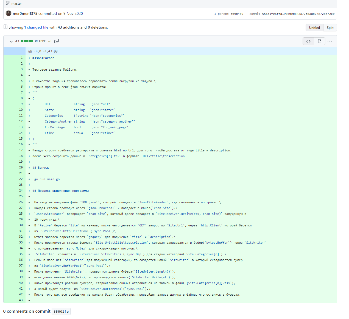Open the 1 changed file link
Screen dimensions: 349x319
tap(36, 27)
